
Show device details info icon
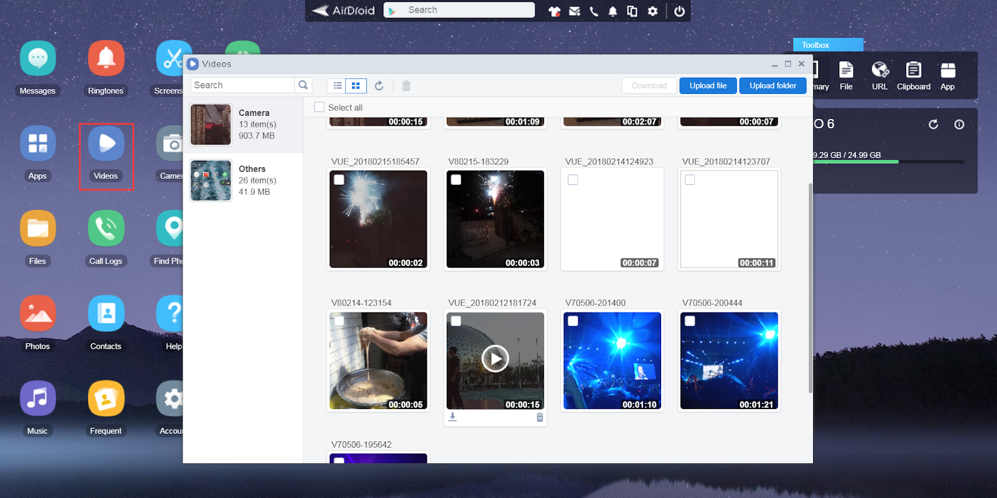[x=960, y=125]
